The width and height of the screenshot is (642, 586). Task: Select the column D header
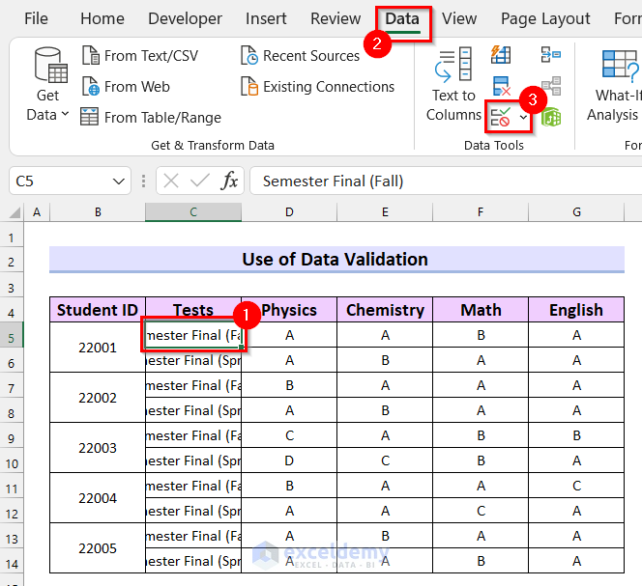pos(289,211)
